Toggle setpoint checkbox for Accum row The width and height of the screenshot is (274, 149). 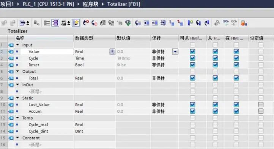261,111
